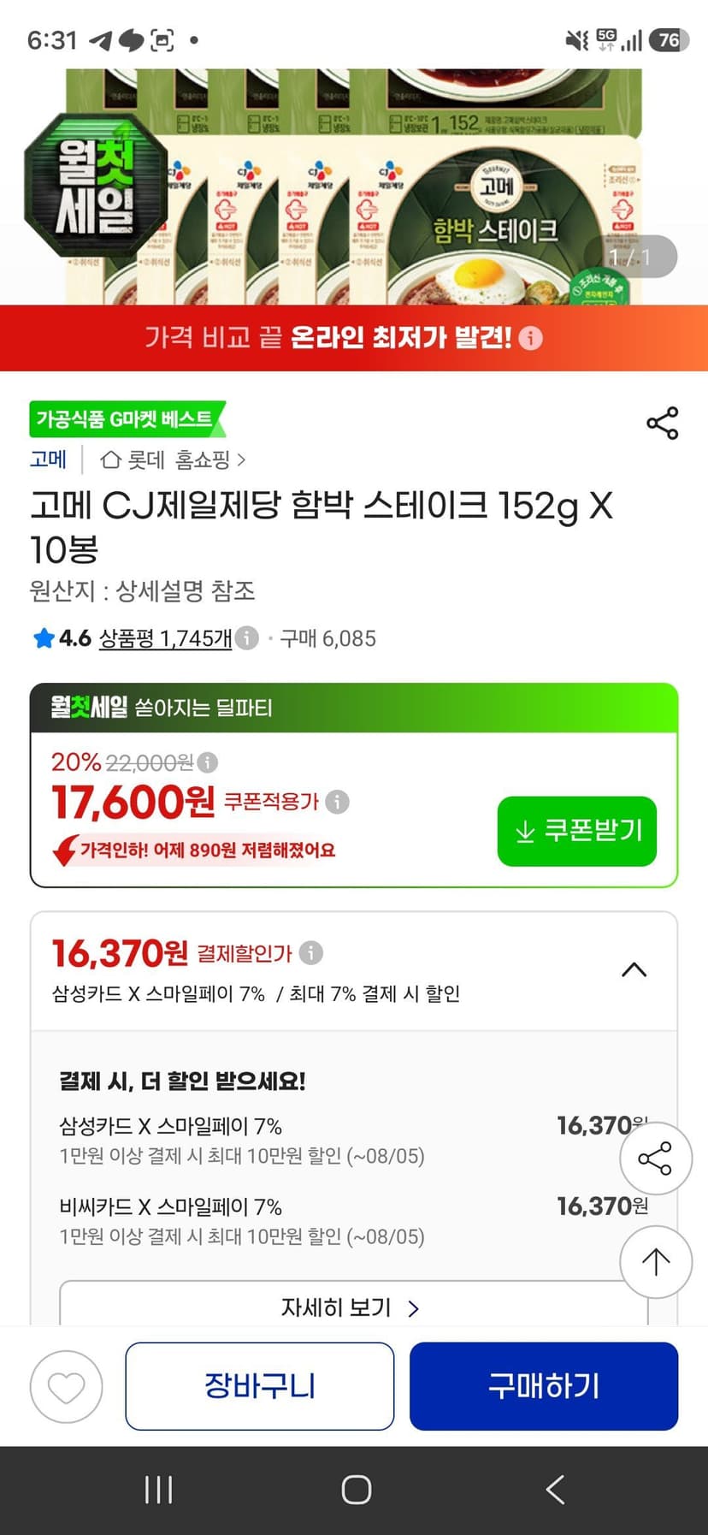Open the 상품평 1,745개 reviews link
The width and height of the screenshot is (708, 1535).
(x=165, y=638)
